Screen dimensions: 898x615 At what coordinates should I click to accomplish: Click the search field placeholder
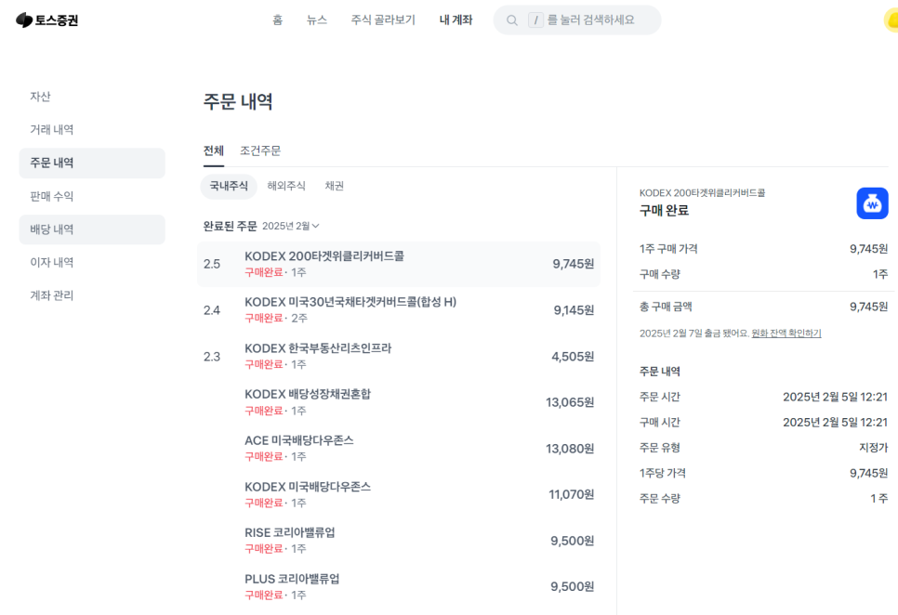[590, 20]
